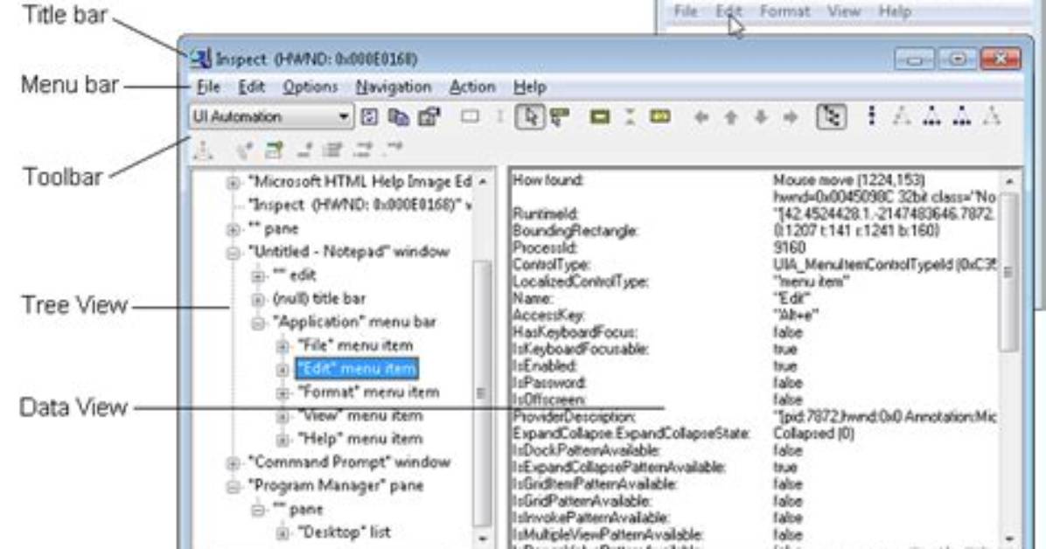Select the "Microsoft HTML Help Image Ed" tree row
The height and width of the screenshot is (549, 1046).
pos(359,182)
